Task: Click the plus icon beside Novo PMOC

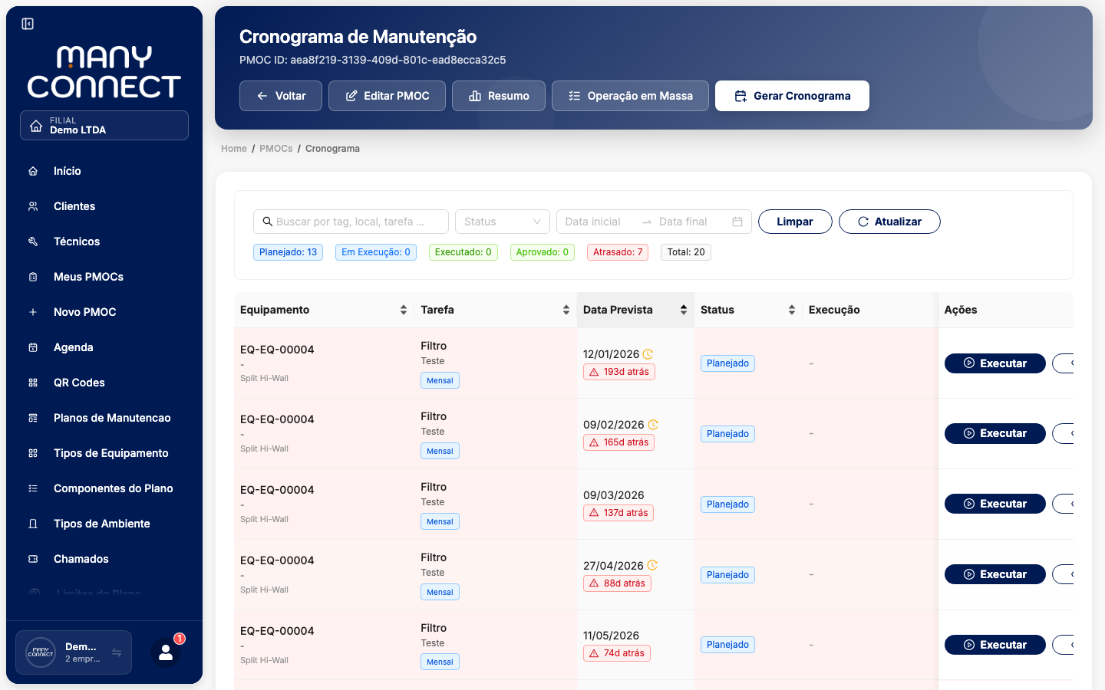Action: [33, 312]
